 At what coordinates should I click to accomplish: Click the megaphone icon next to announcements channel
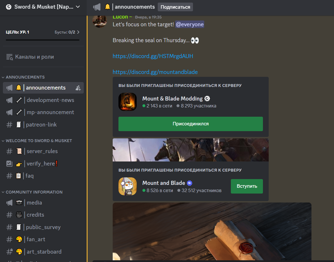pos(9,88)
